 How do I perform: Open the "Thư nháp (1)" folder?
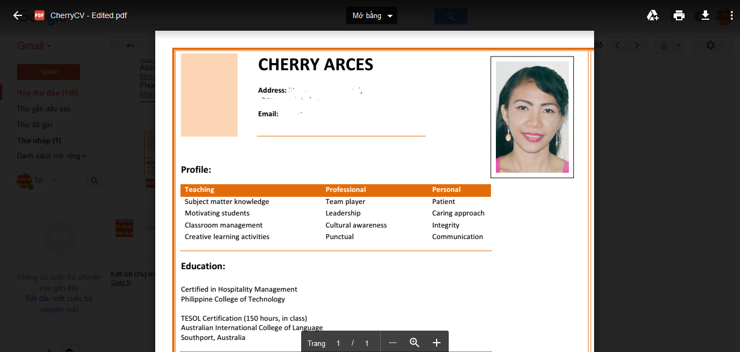coord(39,141)
